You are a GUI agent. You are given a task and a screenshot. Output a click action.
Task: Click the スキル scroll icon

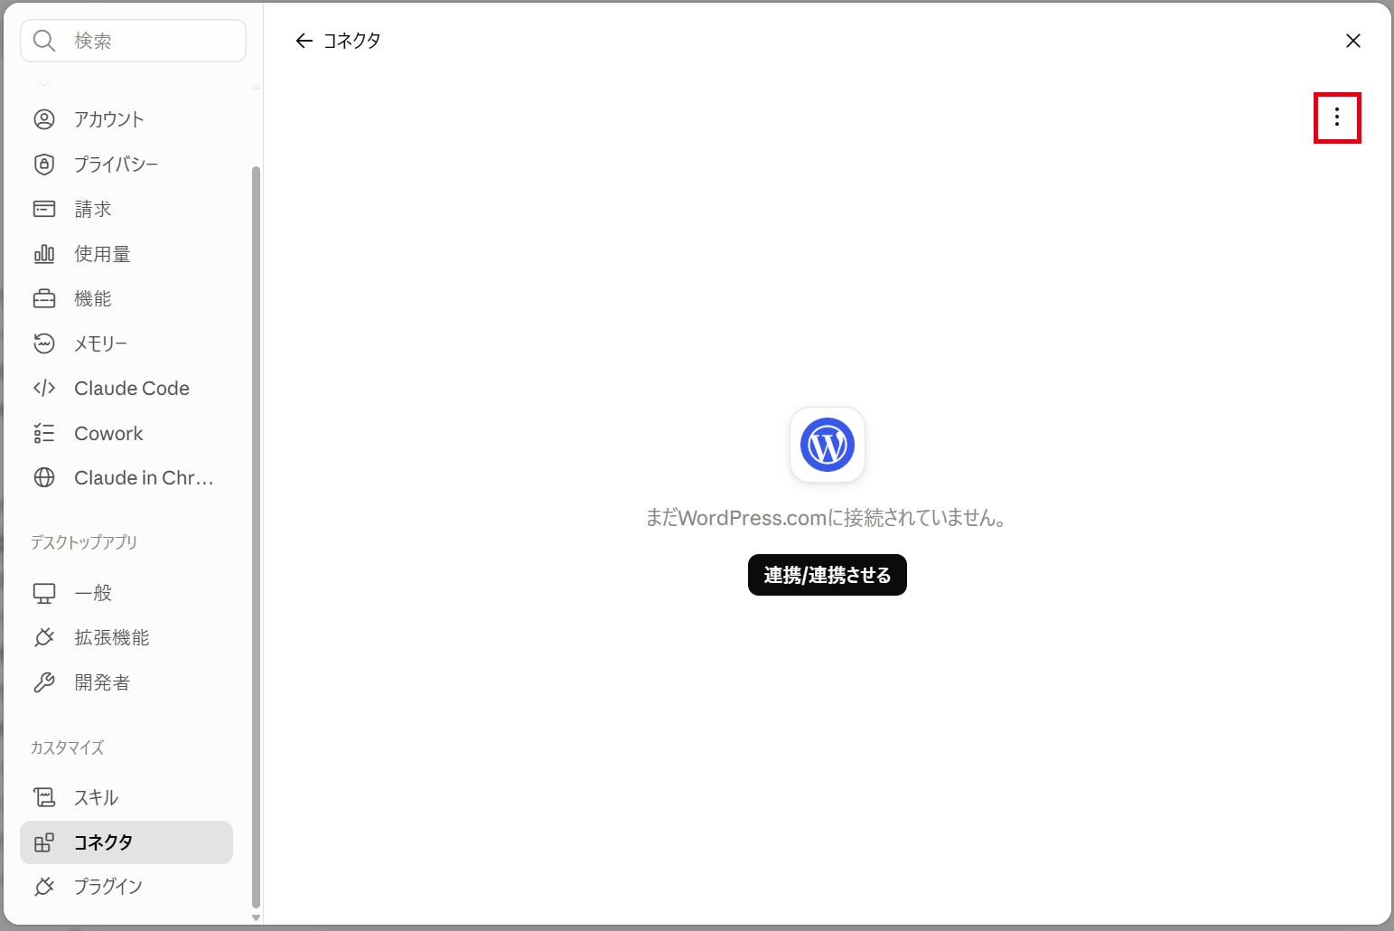coord(44,797)
